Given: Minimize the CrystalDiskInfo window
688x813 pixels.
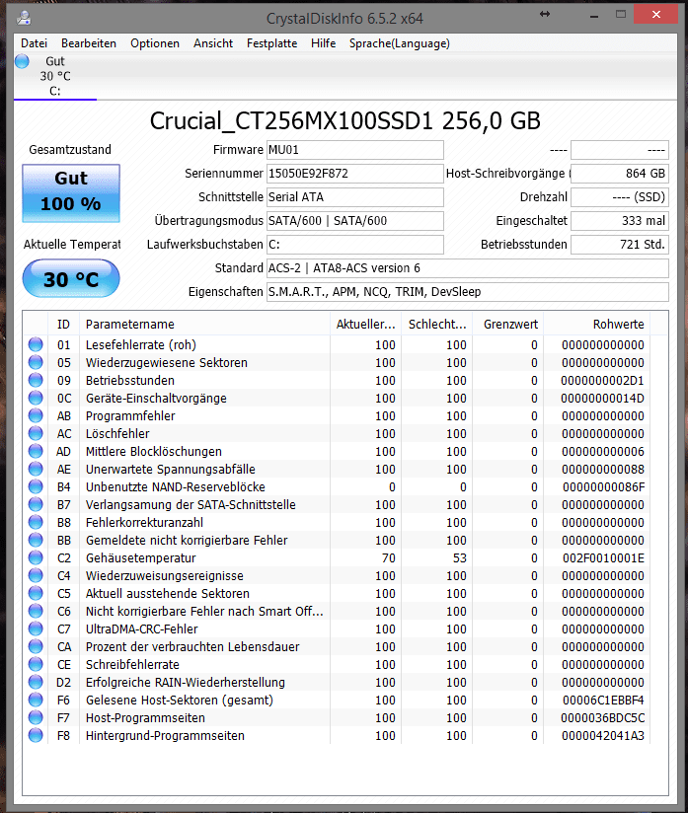Looking at the screenshot, I should point(594,16).
